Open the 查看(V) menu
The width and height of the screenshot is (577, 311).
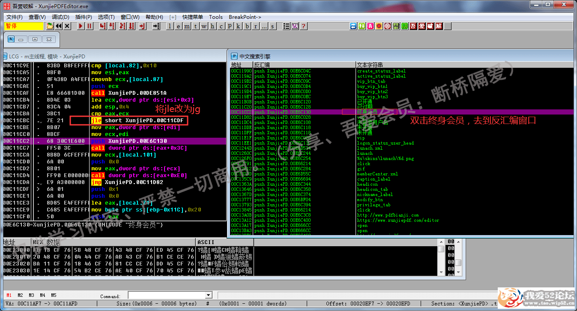coord(37,17)
